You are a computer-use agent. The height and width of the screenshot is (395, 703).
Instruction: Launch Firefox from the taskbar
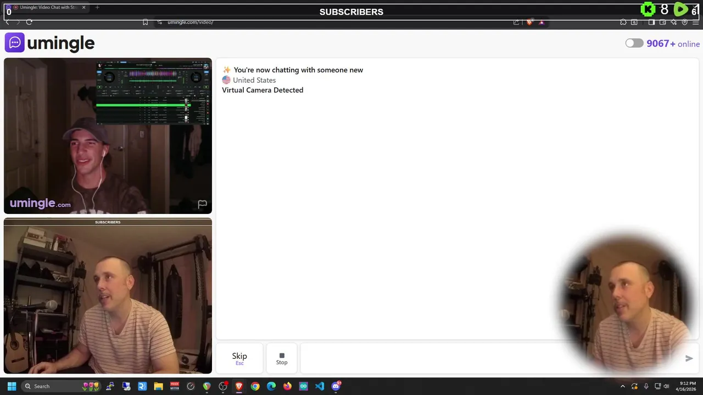(x=287, y=386)
